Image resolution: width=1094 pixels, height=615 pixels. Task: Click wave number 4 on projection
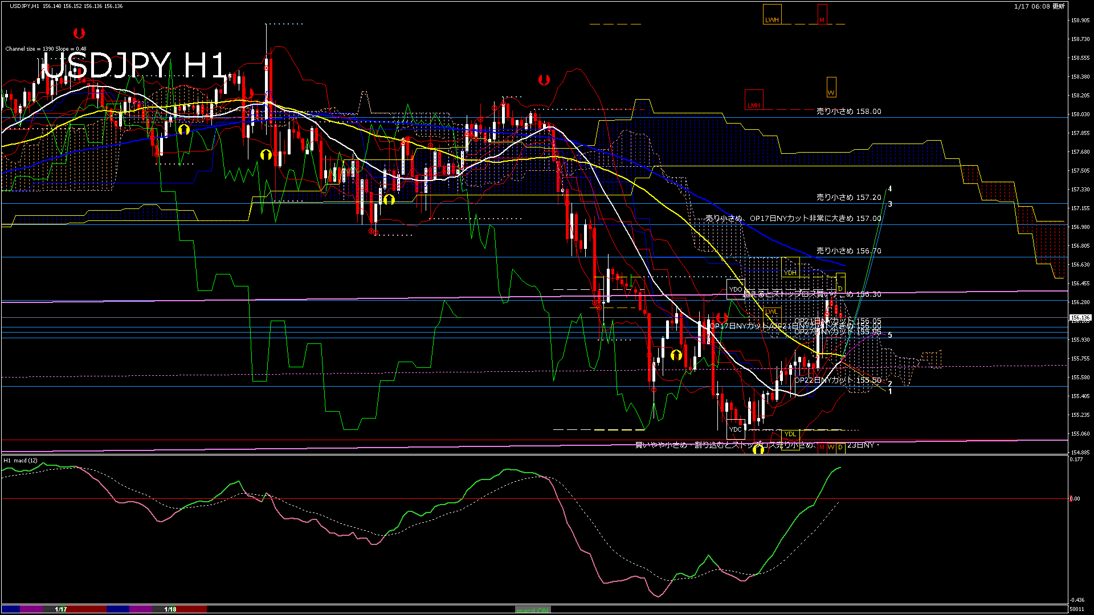(x=890, y=189)
